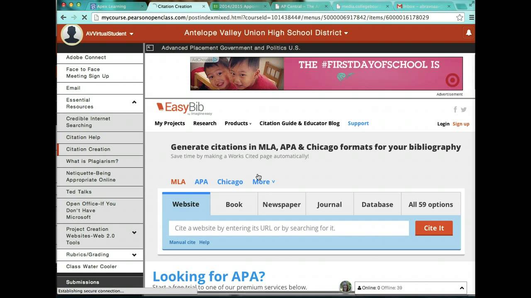Open the notifications bell
Screen dimensions: 531x298
469,33
